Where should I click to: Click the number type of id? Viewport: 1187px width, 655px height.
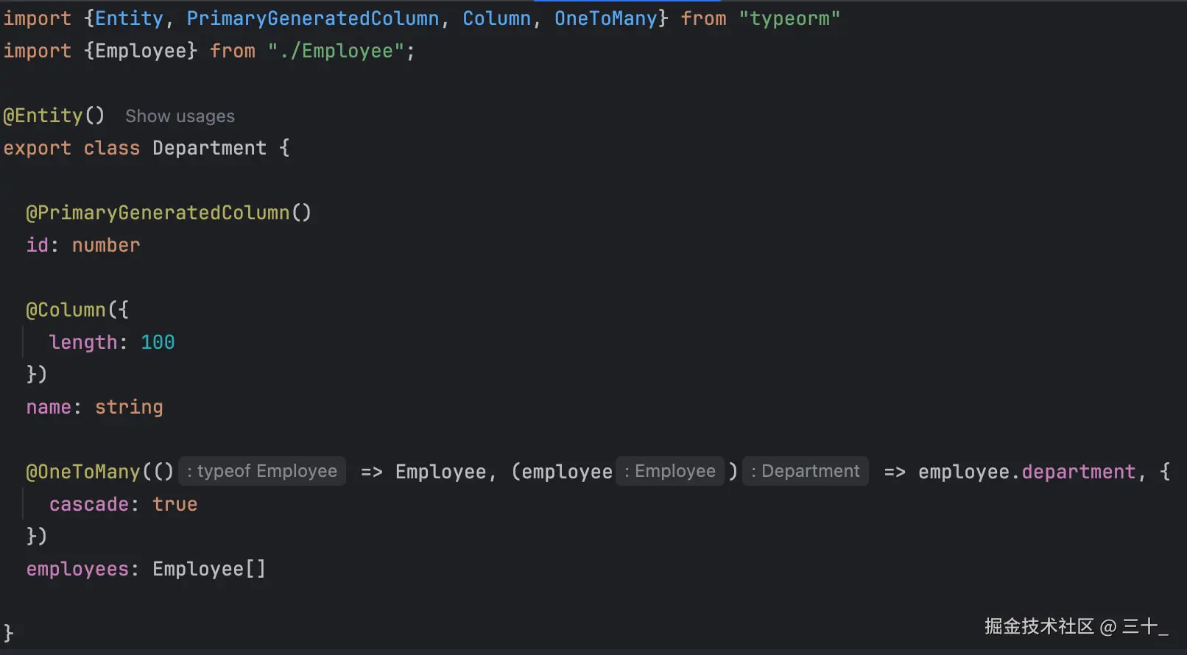(106, 245)
